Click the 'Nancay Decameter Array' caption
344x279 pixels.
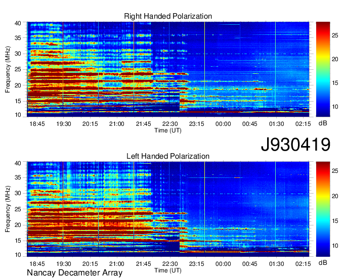tap(74, 273)
